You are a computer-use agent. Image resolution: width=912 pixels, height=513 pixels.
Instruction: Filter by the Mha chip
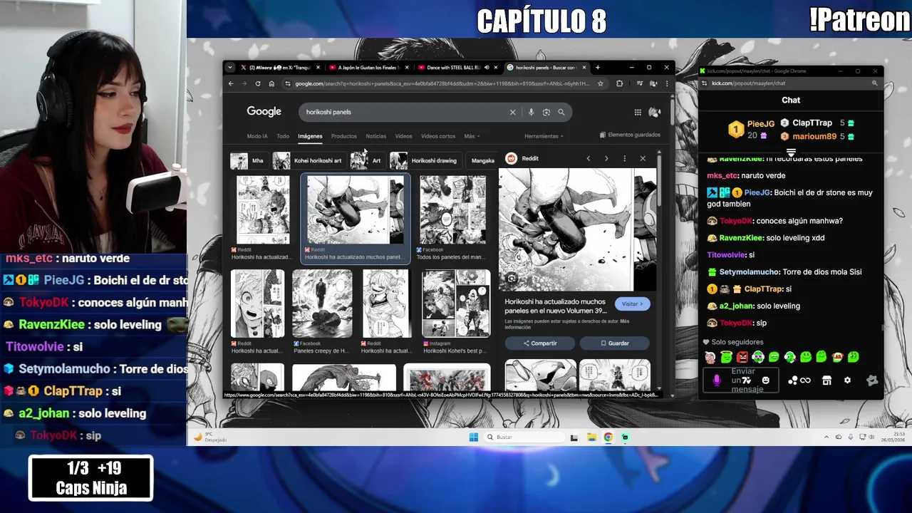tap(248, 160)
